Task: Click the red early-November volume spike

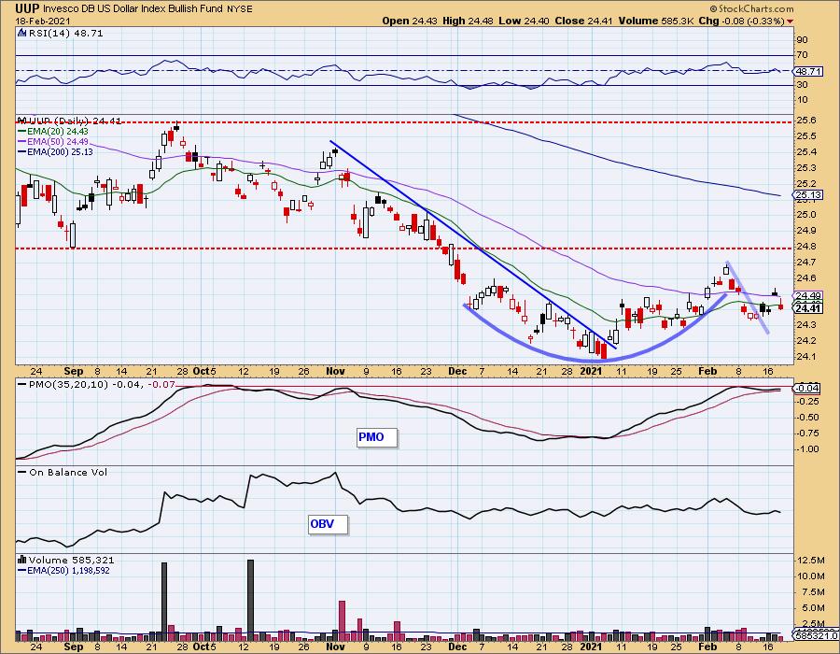Action: (x=342, y=620)
